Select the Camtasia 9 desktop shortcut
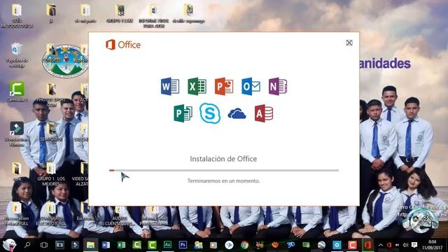Viewport: 448px width, 252px height. (17, 92)
